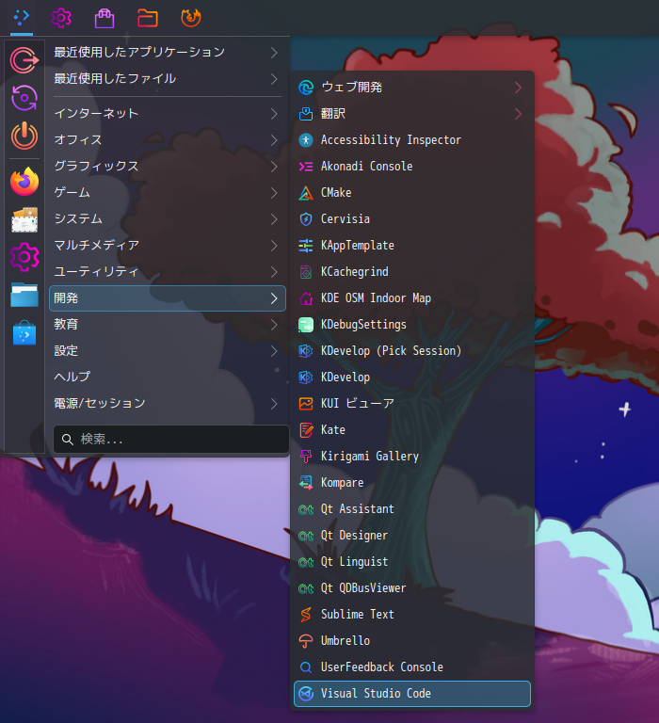659x723 pixels.
Task: Click the Akonadi Console icon
Action: [x=306, y=167]
